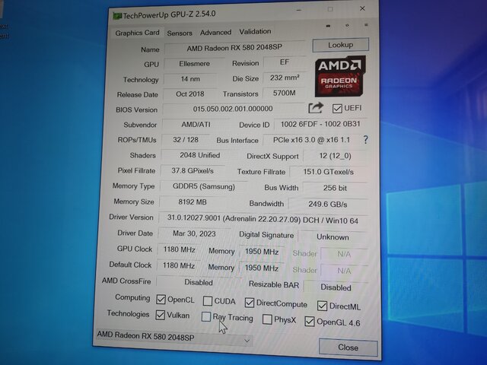Click the Release Date value Oct 2018
Image resolution: width=487 pixels, height=365 pixels.
pos(189,94)
